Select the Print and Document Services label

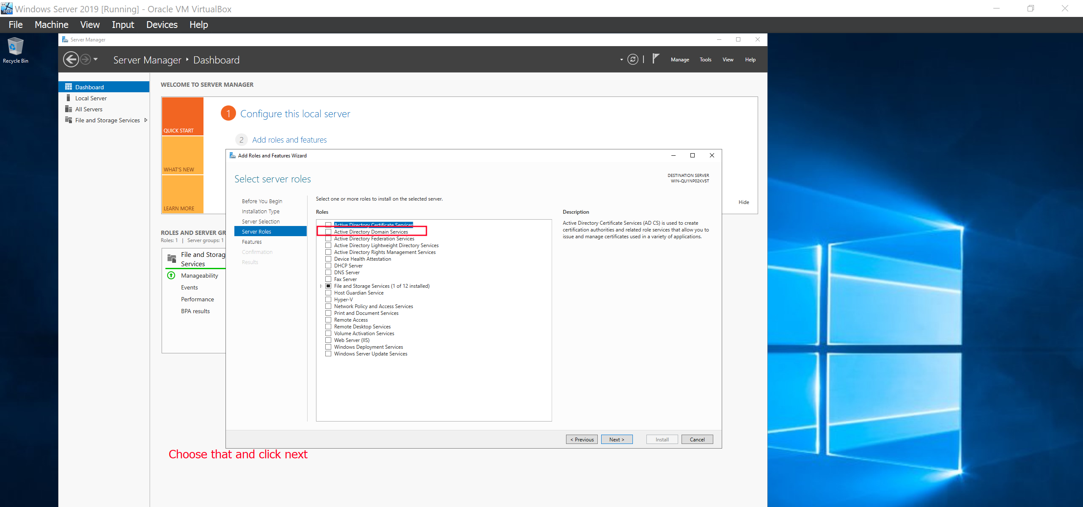click(366, 313)
